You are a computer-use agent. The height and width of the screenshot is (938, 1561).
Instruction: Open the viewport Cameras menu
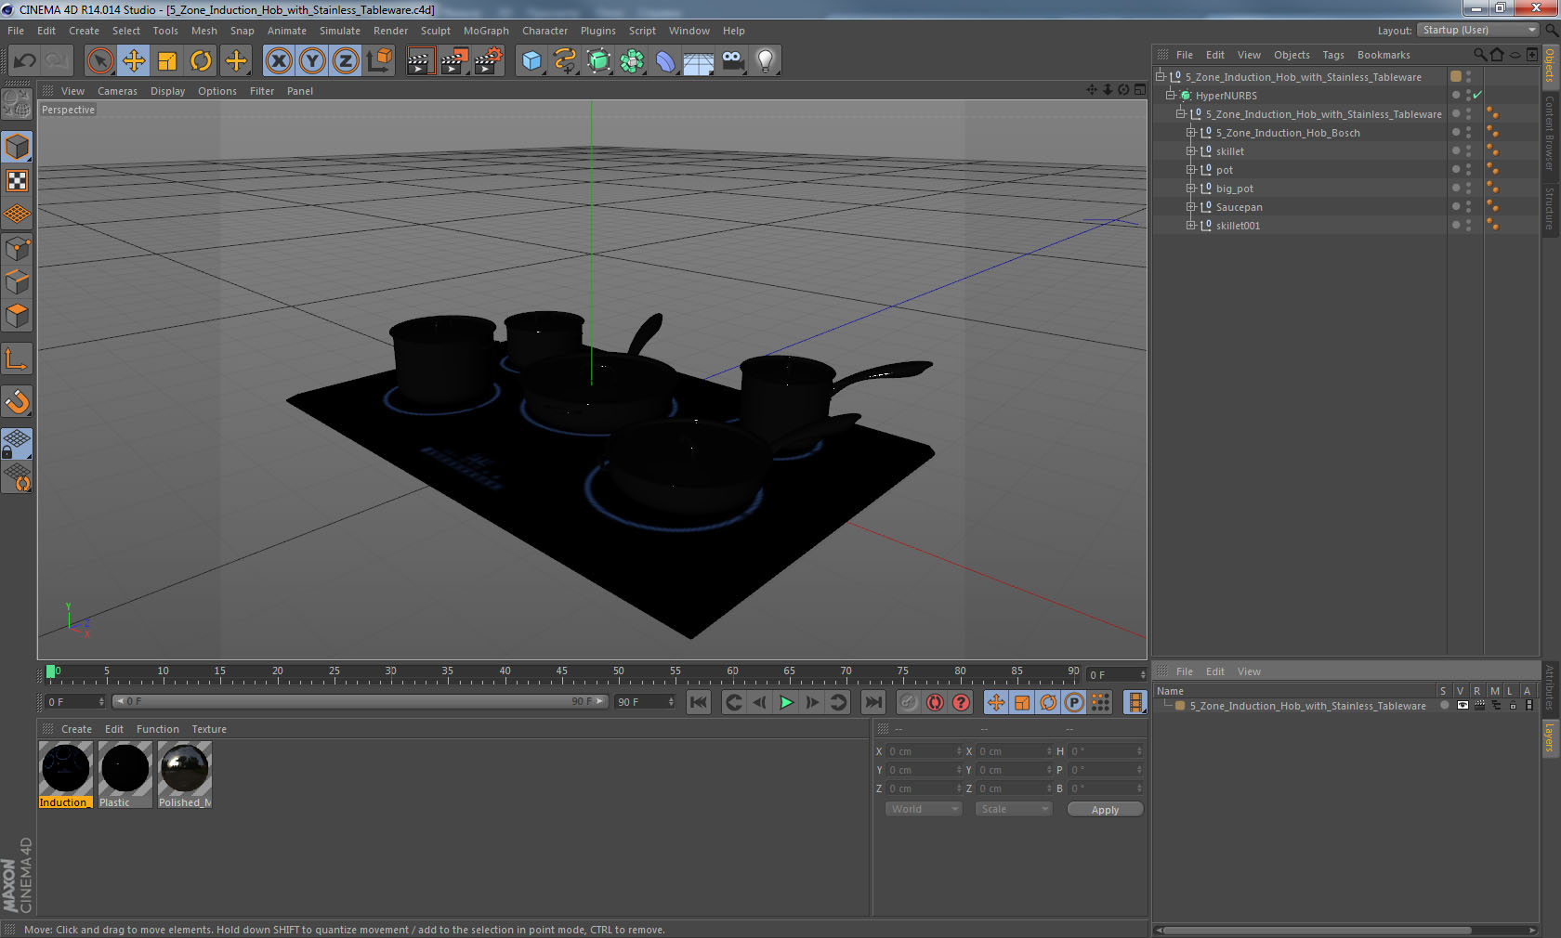coord(117,91)
